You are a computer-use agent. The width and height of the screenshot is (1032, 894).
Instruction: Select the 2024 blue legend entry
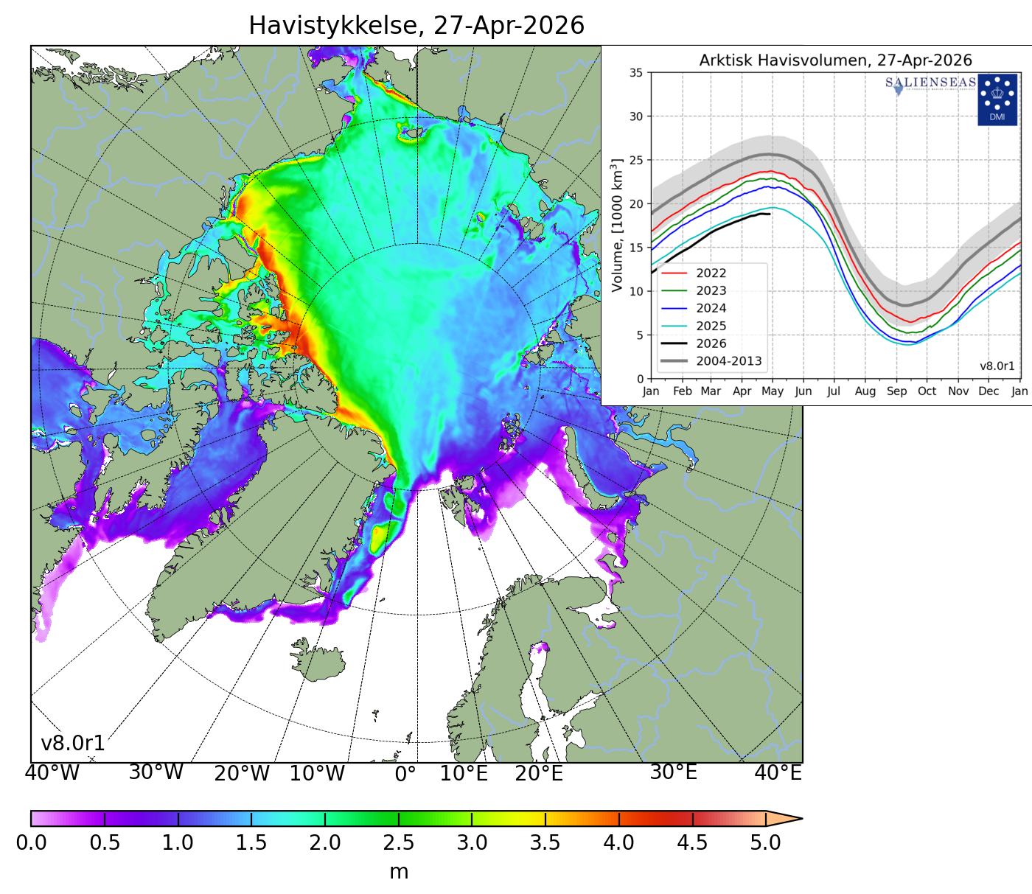(x=711, y=309)
